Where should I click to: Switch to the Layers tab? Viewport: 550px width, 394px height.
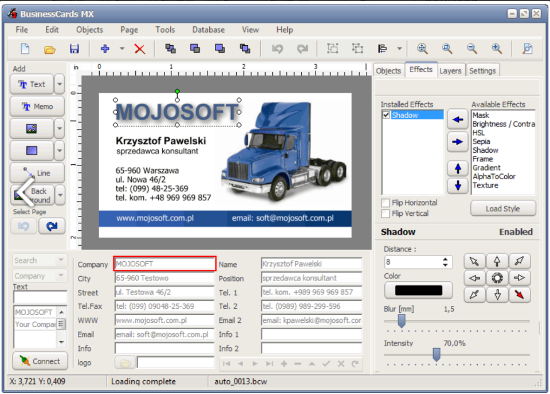tap(451, 70)
